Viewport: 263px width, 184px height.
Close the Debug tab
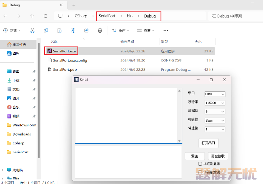tap(61, 5)
